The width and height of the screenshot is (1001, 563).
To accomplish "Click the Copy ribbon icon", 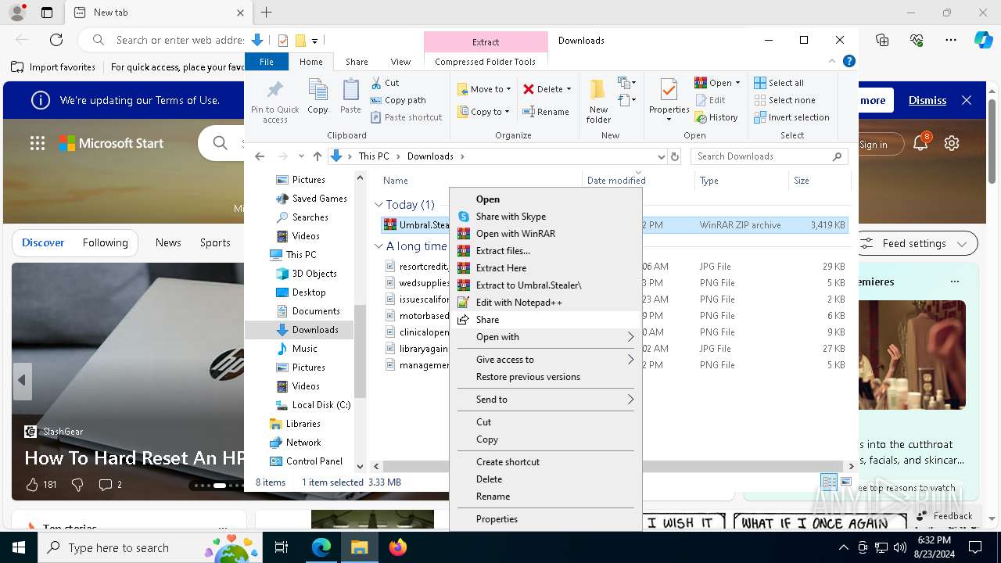I will pos(318,97).
